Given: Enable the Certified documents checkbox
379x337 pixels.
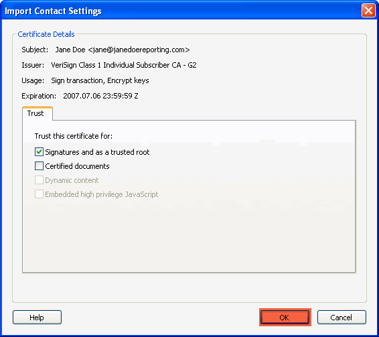Looking at the screenshot, I should tap(39, 166).
